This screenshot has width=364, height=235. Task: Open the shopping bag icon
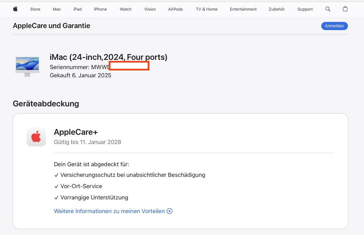click(345, 9)
